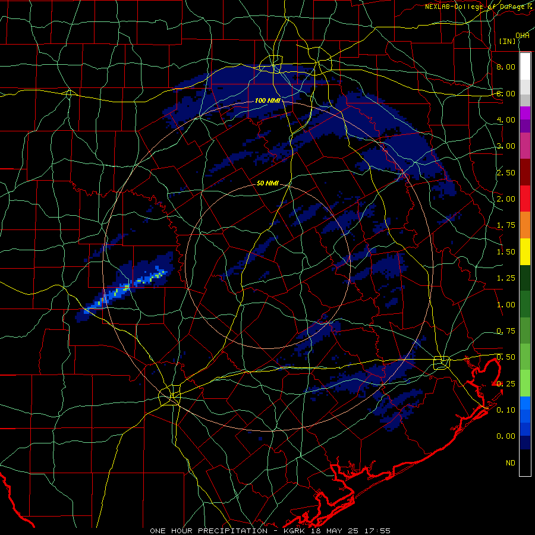Click the 4.00 legend value

[x=506, y=119]
